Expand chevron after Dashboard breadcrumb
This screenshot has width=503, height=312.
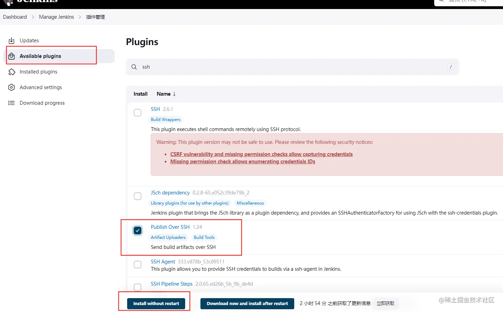(33, 17)
